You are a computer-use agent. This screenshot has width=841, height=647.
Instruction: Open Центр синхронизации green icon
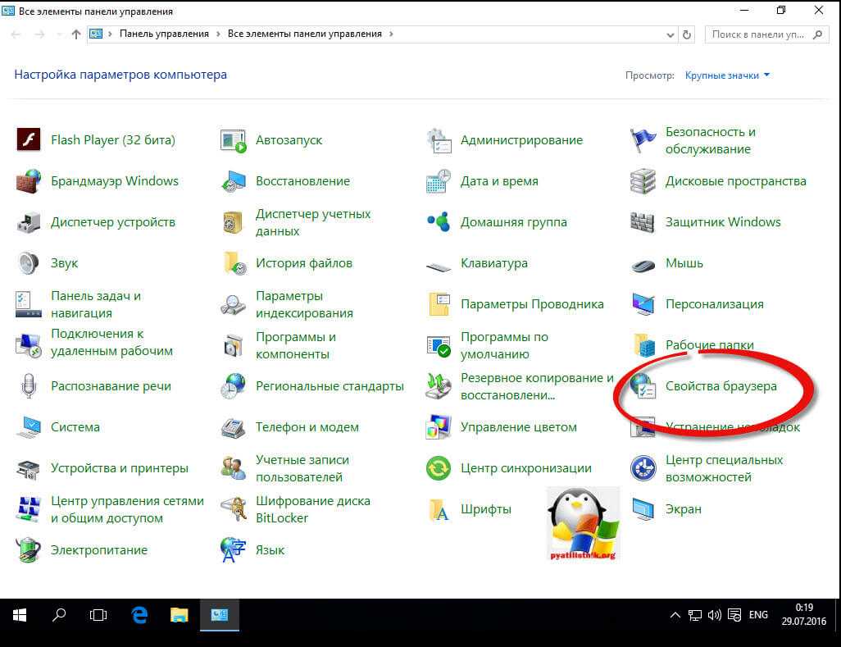click(439, 468)
